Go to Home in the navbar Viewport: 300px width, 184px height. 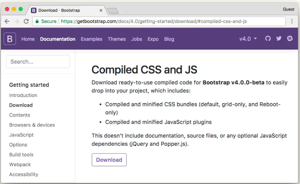pos(28,39)
